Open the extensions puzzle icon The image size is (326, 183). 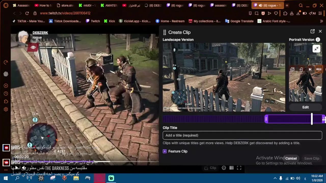tap(285, 13)
